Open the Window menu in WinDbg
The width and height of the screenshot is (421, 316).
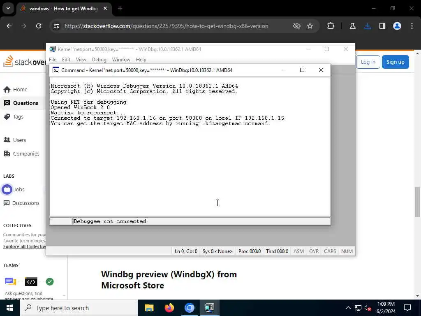pos(121,60)
